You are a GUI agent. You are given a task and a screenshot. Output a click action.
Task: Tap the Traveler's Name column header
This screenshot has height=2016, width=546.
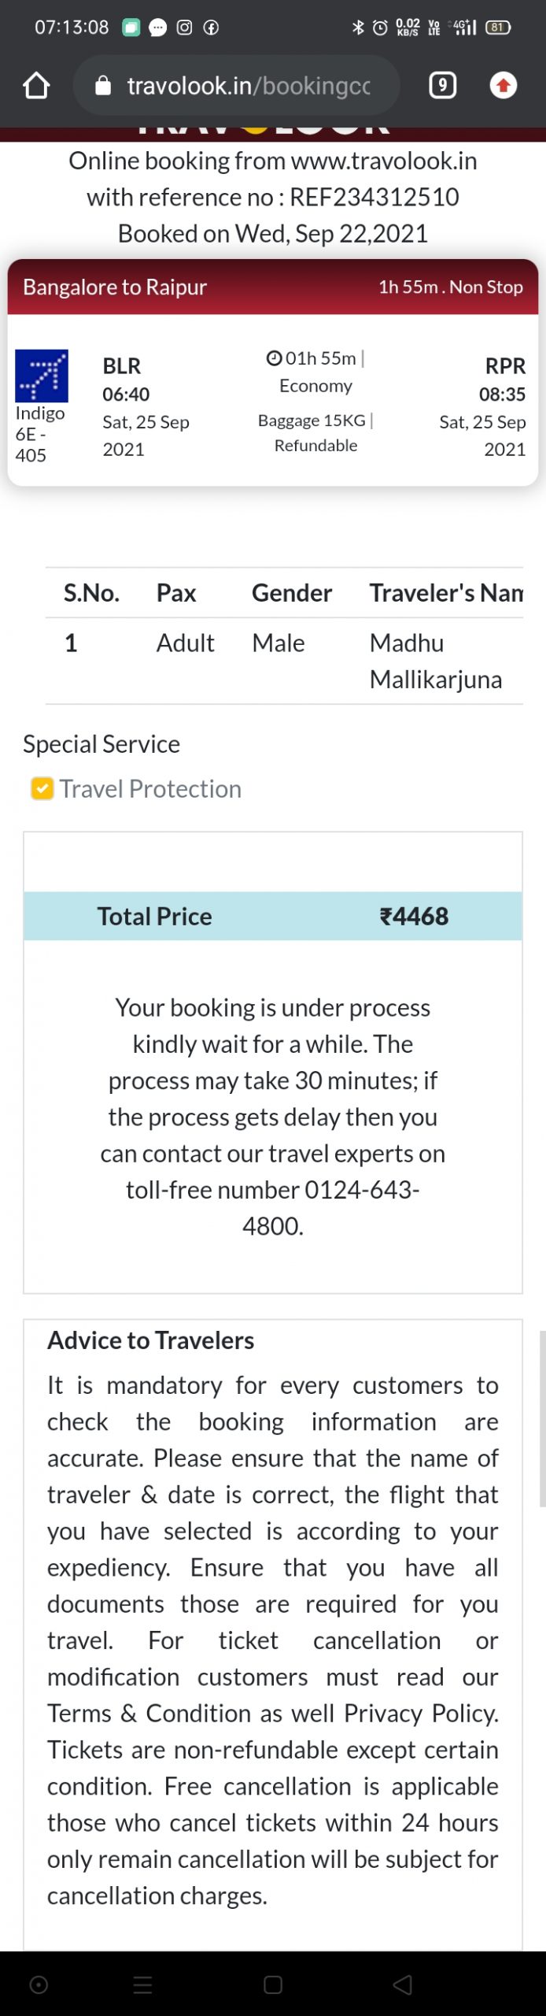445,593
